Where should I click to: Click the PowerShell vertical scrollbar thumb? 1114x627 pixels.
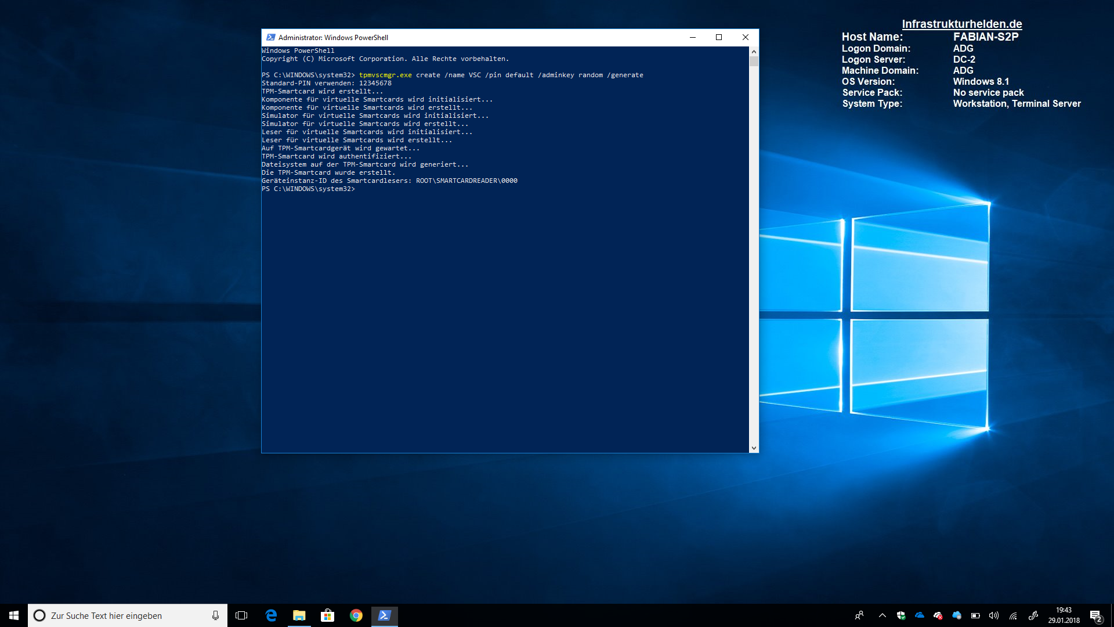[754, 62]
